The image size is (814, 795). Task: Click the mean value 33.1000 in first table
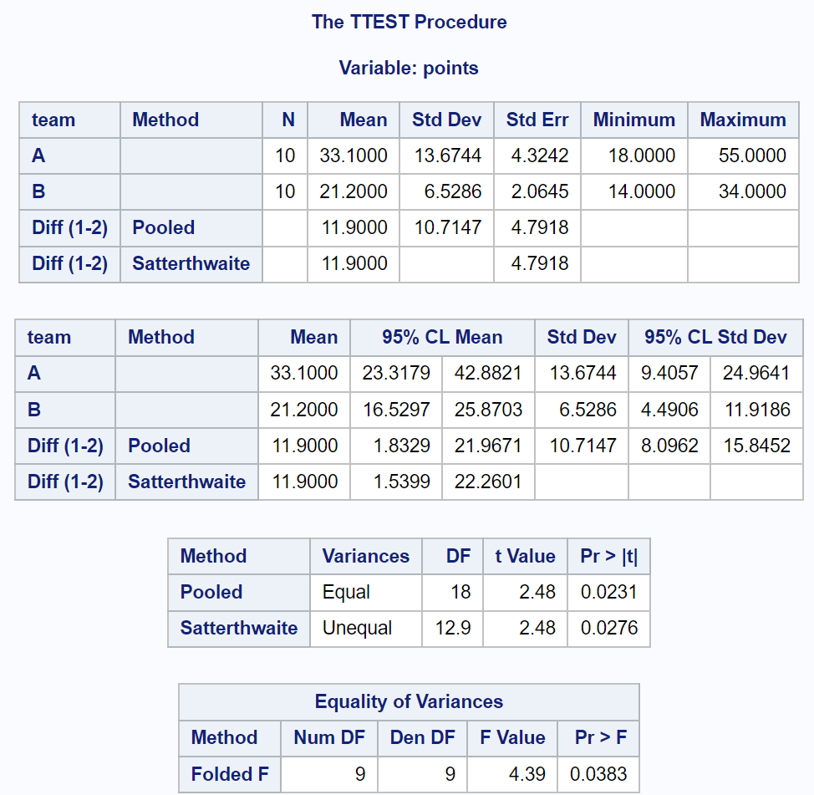353,155
